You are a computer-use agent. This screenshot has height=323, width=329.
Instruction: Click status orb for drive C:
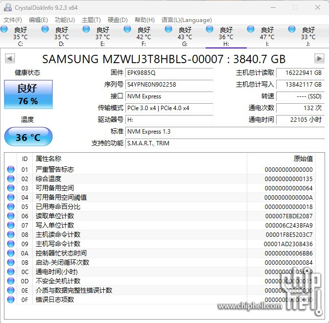(4, 29)
